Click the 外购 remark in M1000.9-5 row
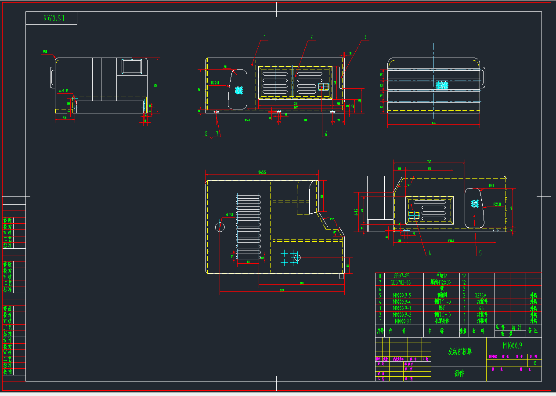The height and width of the screenshot is (396, 556). click(534, 295)
